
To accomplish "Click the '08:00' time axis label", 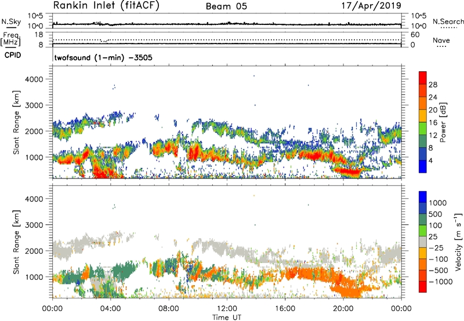I will tap(169, 309).
